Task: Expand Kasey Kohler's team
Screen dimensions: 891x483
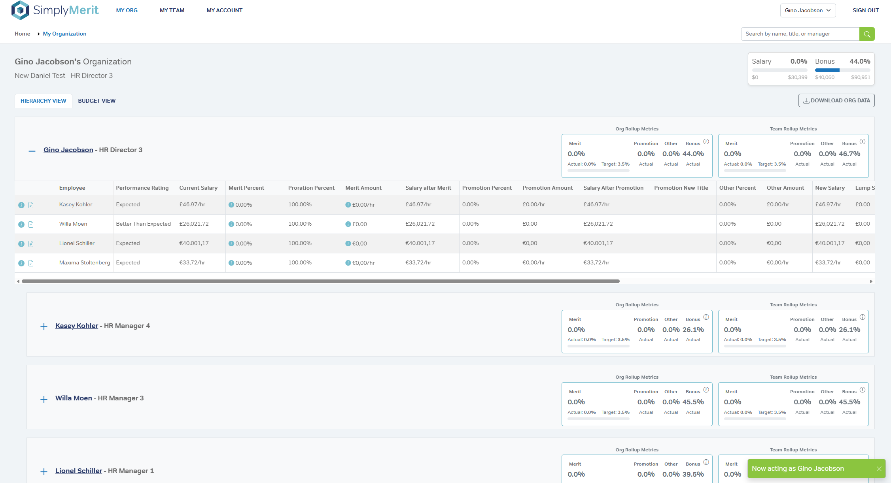Action: 44,326
